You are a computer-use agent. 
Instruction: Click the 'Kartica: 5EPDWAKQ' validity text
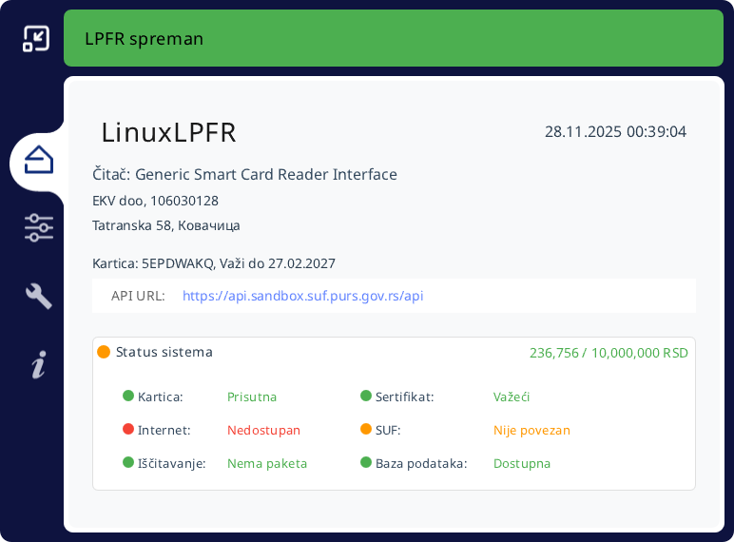(214, 263)
